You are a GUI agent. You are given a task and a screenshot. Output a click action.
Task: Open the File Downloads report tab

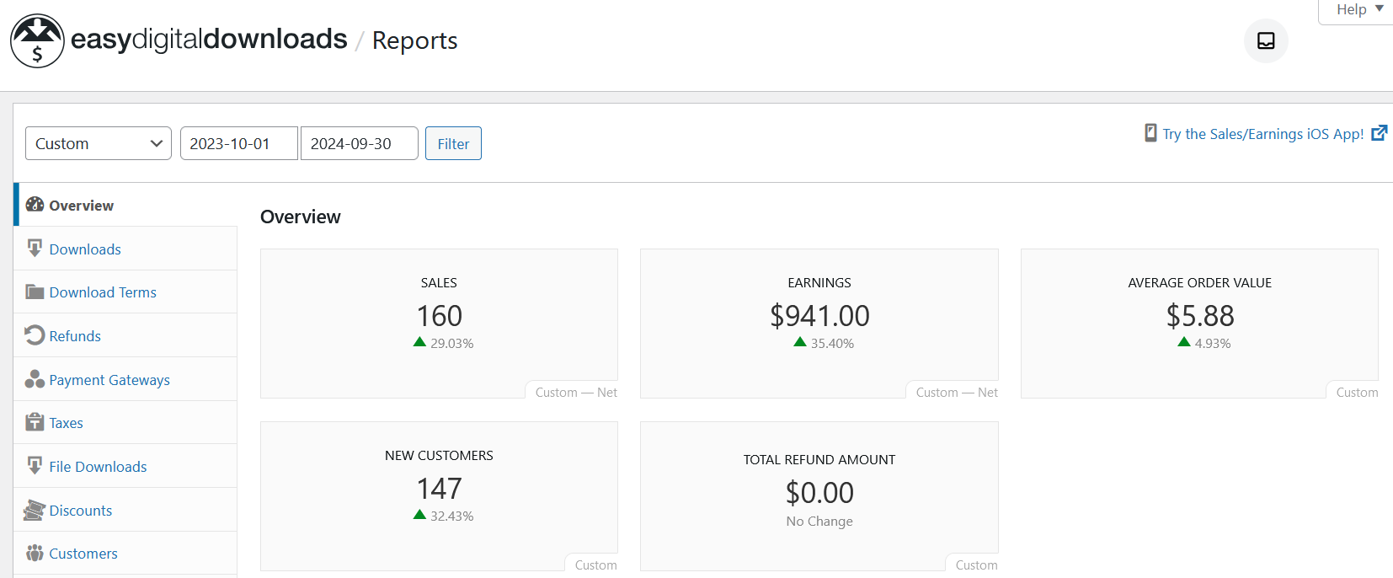pos(98,467)
